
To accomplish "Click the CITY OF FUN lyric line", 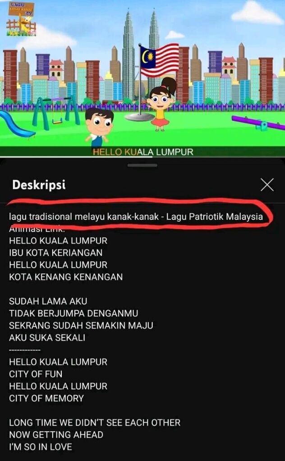I will pyautogui.click(x=36, y=374).
